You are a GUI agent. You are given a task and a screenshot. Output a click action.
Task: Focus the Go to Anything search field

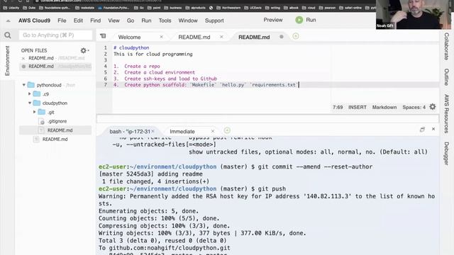(55, 35)
